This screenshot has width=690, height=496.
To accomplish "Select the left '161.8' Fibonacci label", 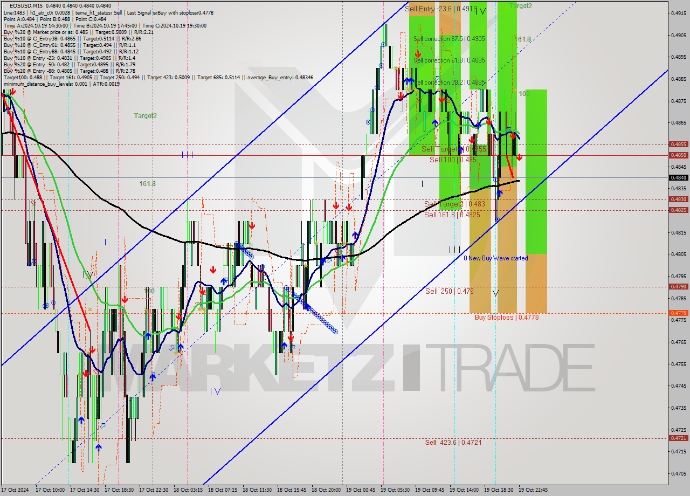I will [x=148, y=184].
